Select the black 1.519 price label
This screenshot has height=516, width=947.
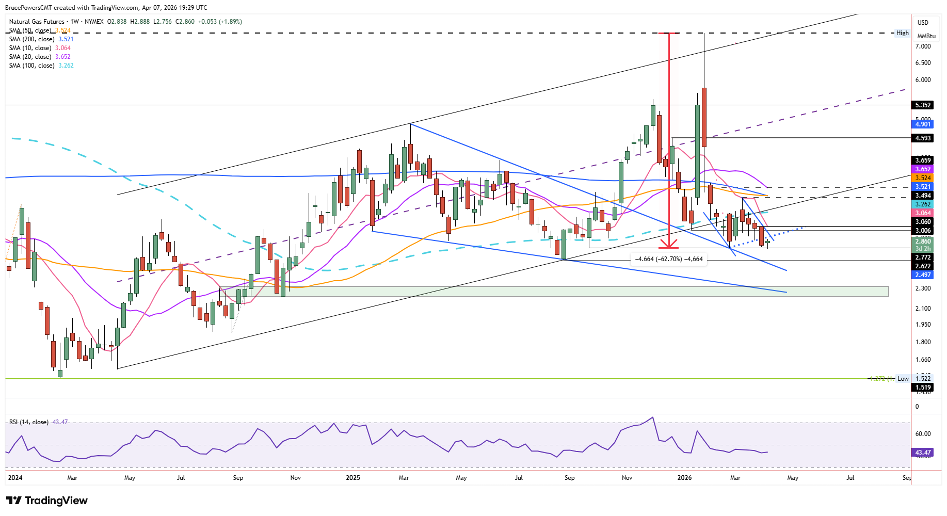pos(923,388)
